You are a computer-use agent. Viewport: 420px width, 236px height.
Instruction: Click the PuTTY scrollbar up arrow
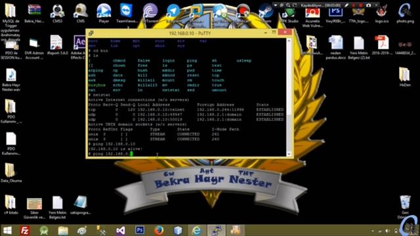click(289, 41)
